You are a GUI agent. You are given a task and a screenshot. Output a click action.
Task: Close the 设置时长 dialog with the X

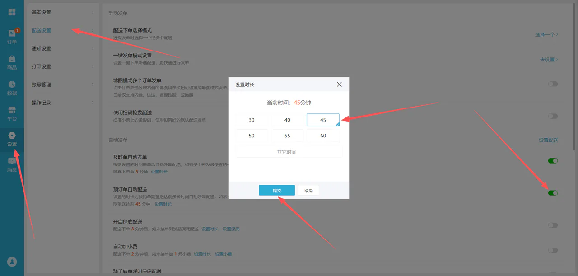click(340, 84)
